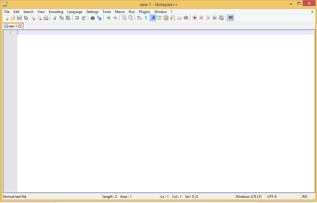Image resolution: width=317 pixels, height=203 pixels.
Task: Open the Find dialog via binoculars icon
Action: click(92, 18)
